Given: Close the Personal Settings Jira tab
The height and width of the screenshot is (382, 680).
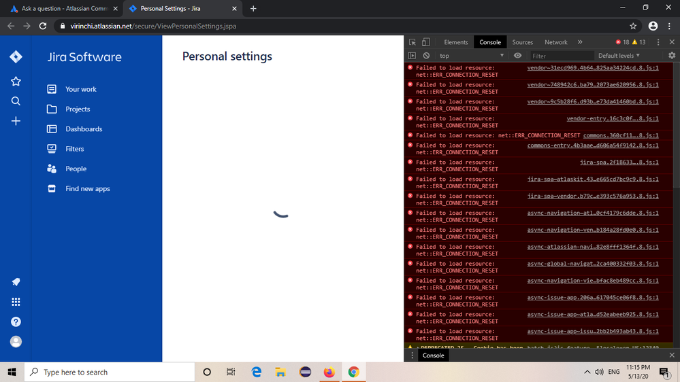Looking at the screenshot, I should click(x=234, y=8).
